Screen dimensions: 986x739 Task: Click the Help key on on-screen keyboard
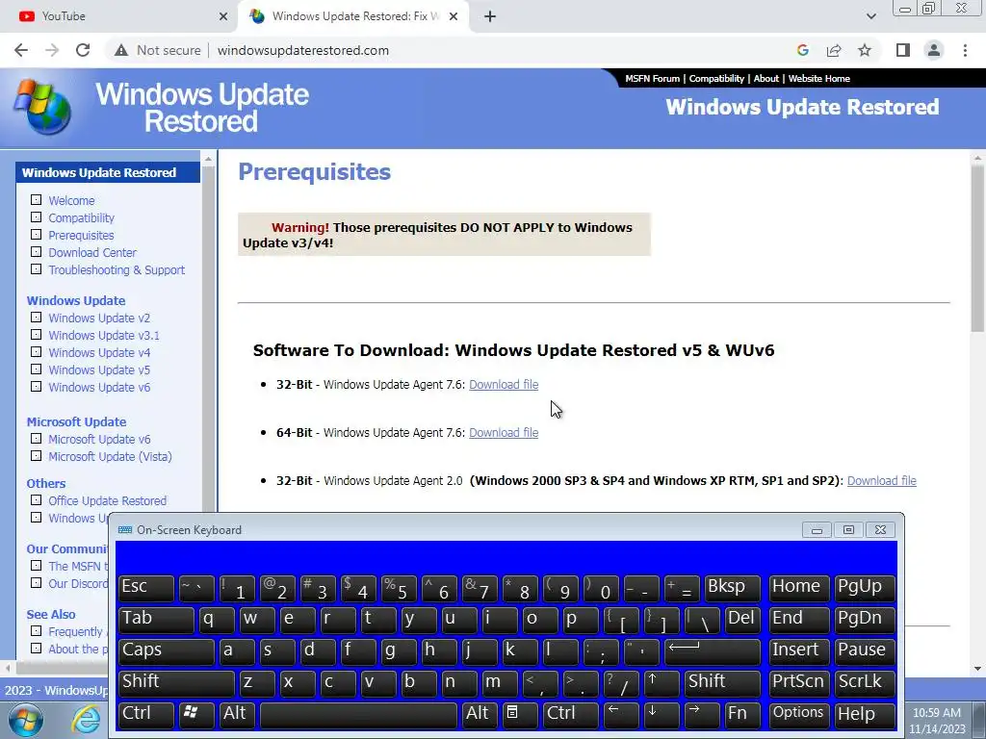(x=865, y=714)
